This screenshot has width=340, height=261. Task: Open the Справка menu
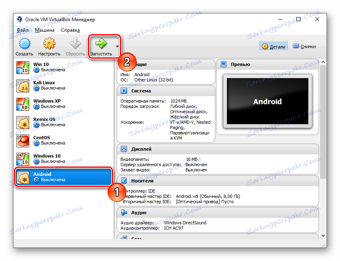coord(70,30)
